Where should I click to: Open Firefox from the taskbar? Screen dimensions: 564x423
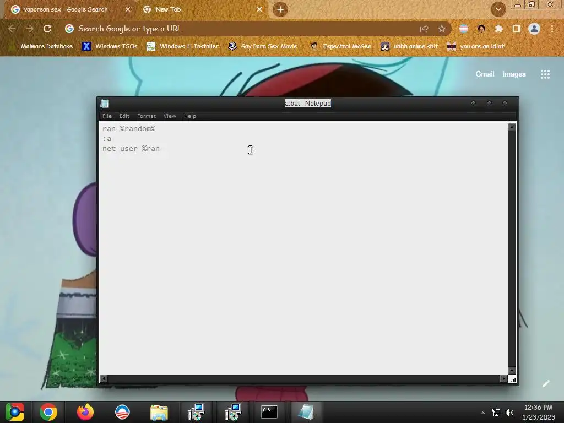pyautogui.click(x=85, y=412)
